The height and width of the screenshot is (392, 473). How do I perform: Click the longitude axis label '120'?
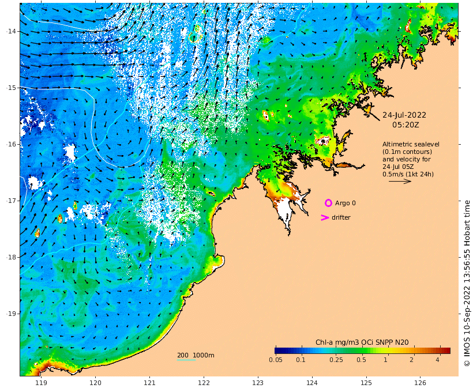tap(95, 383)
